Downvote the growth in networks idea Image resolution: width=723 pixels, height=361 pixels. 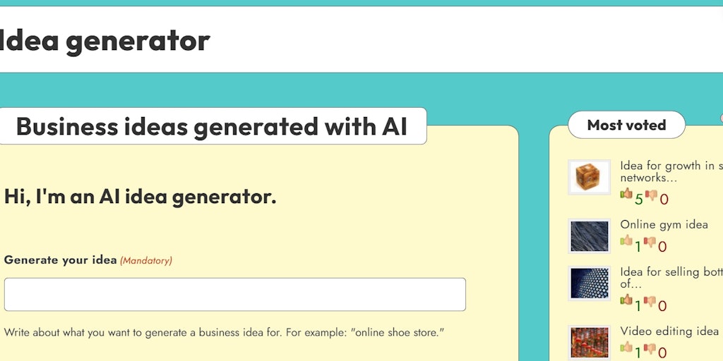[x=651, y=195]
